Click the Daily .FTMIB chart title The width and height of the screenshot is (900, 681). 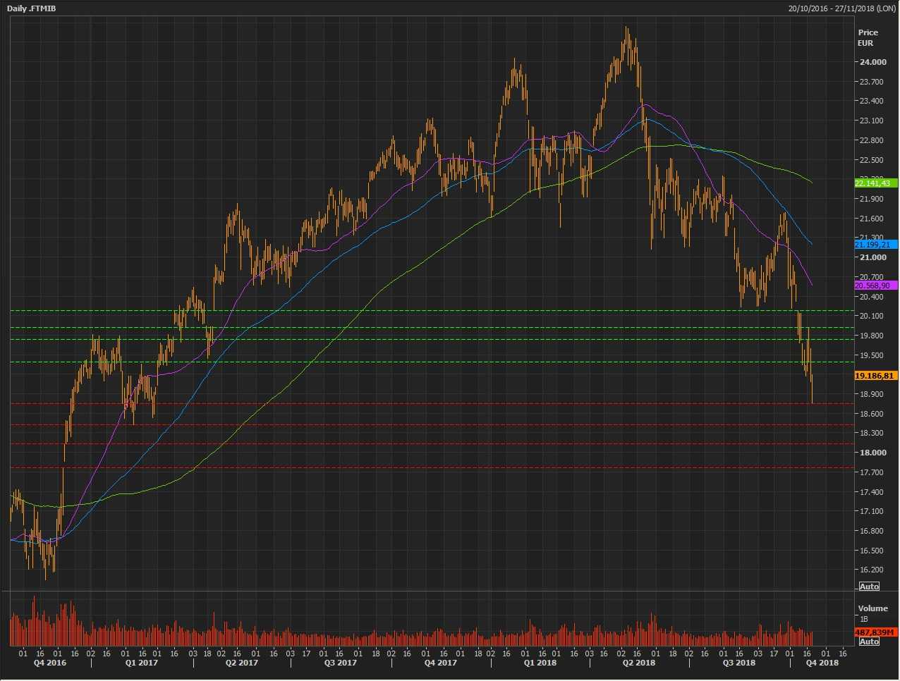[32, 8]
